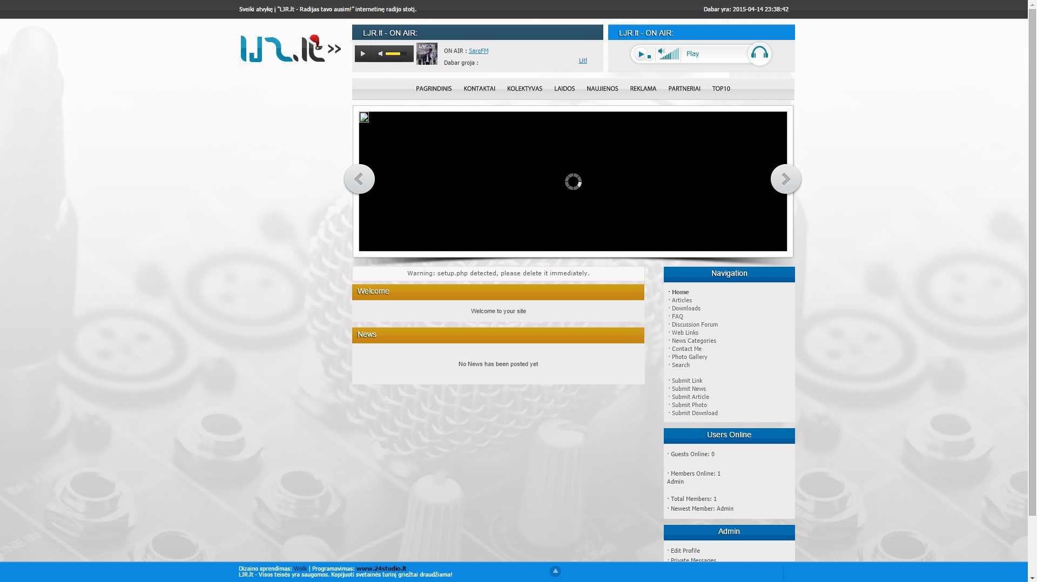The image size is (1037, 582).
Task: Mute the dark player's speaker icon
Action: pyautogui.click(x=380, y=53)
